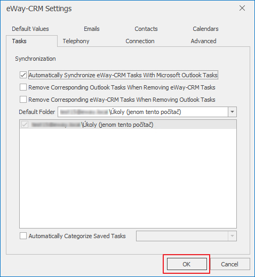Open the Telephony tab
The width and height of the screenshot is (255, 277).
pos(76,41)
